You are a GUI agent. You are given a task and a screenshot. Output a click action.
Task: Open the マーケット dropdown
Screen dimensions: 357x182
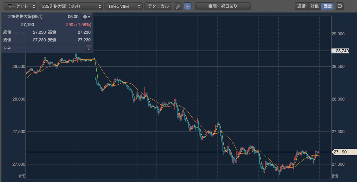pos(20,6)
